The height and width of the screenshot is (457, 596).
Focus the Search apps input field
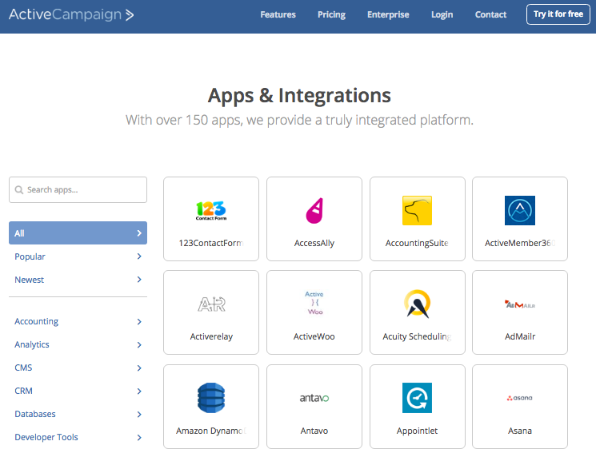pos(78,190)
